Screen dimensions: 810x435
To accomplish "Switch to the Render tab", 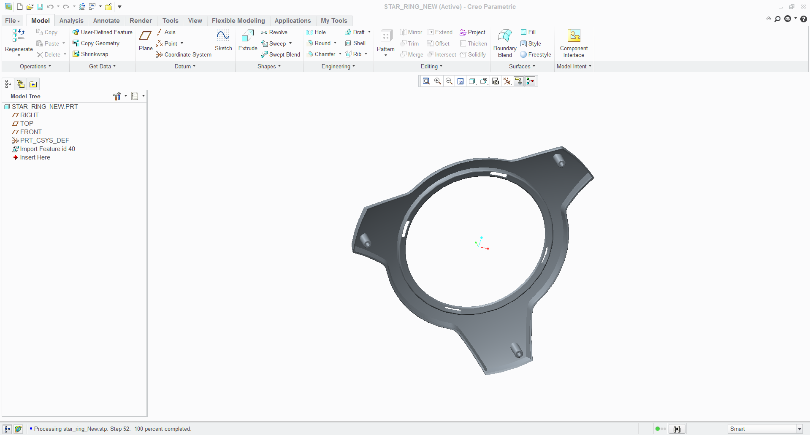I will [141, 21].
